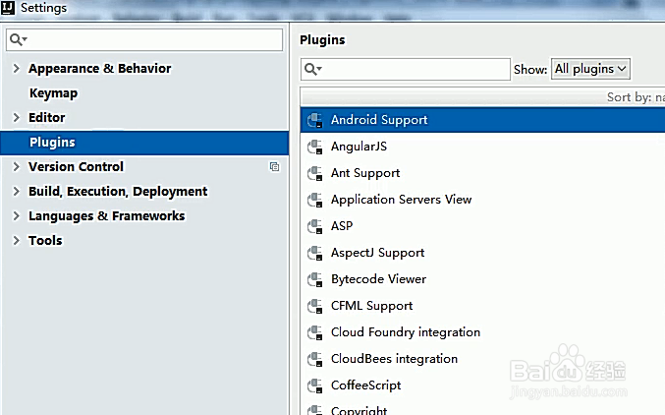
Task: Click the Android Support plugin icon
Action: point(315,120)
